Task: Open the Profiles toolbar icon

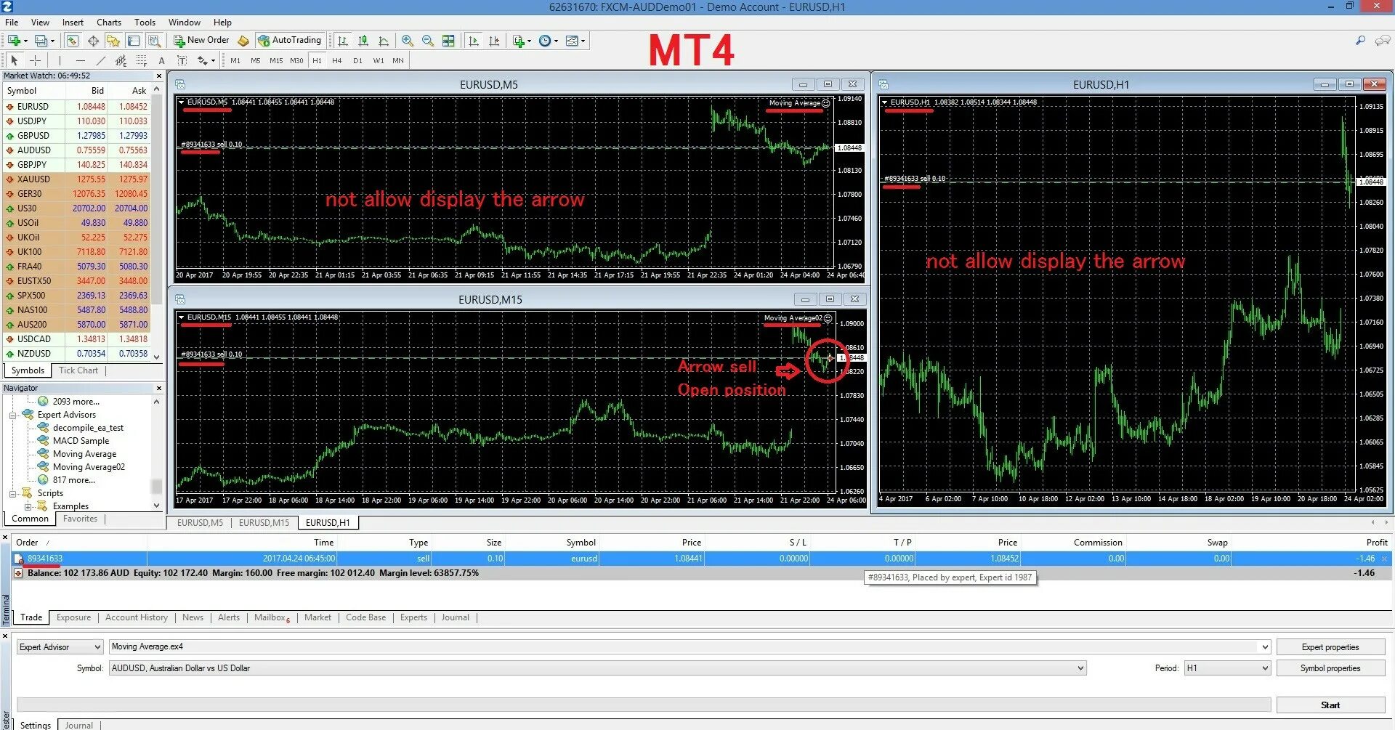Action: [x=41, y=41]
